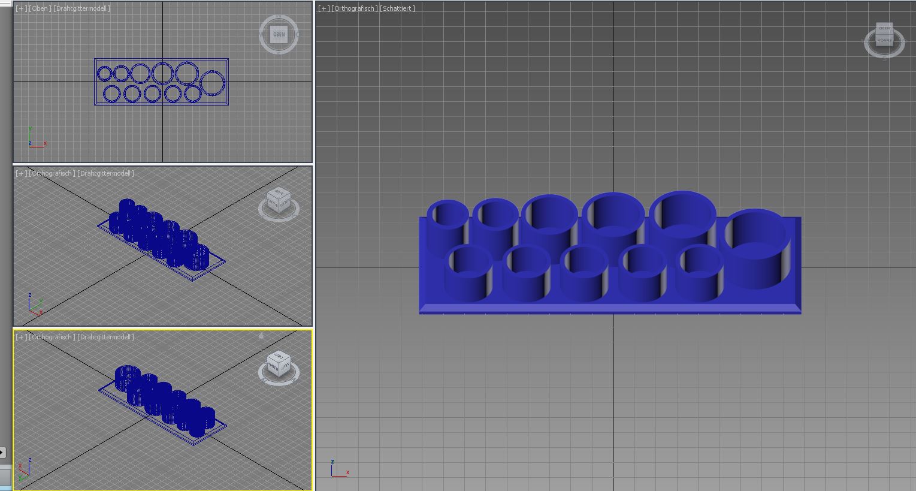Open the [Schattiert] shading label menu
Image resolution: width=916 pixels, height=491 pixels.
tap(397, 9)
